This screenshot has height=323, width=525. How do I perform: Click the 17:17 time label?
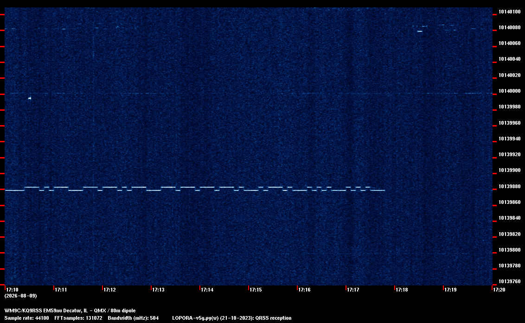click(x=353, y=290)
